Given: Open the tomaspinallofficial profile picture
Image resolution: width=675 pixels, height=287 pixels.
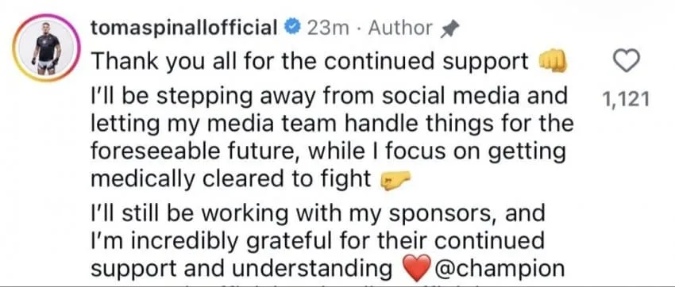Looking at the screenshot, I should [x=47, y=48].
